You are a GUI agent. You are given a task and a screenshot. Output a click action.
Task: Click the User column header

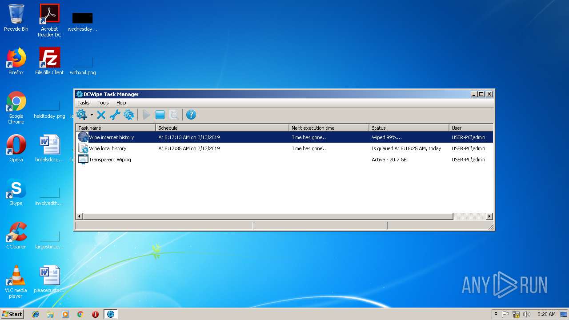click(x=471, y=128)
